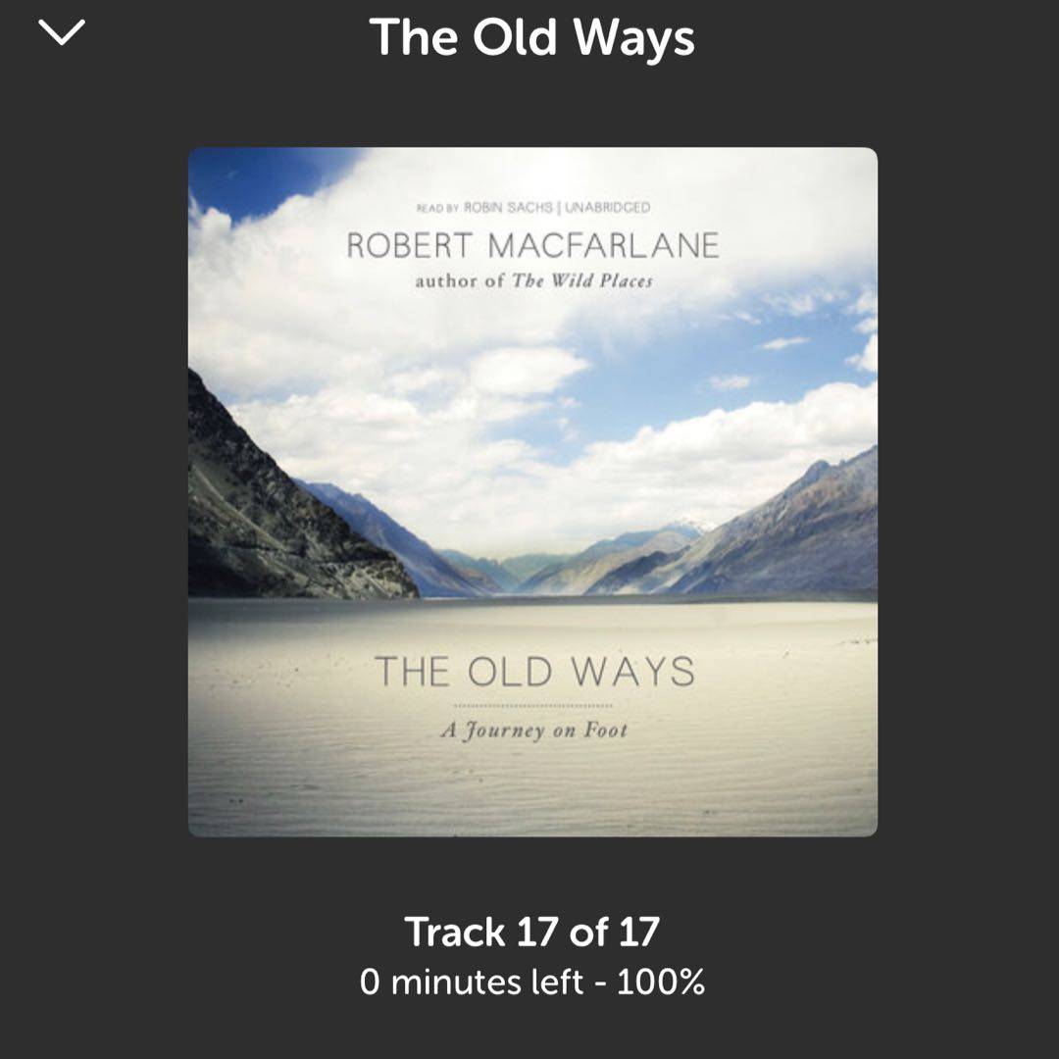
Task: Tap author of The Wild Places line
Action: pos(533,280)
